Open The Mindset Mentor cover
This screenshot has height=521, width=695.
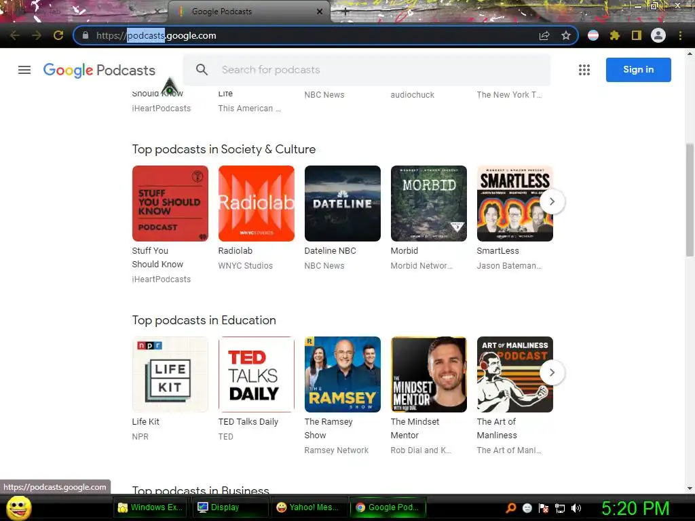(x=429, y=374)
